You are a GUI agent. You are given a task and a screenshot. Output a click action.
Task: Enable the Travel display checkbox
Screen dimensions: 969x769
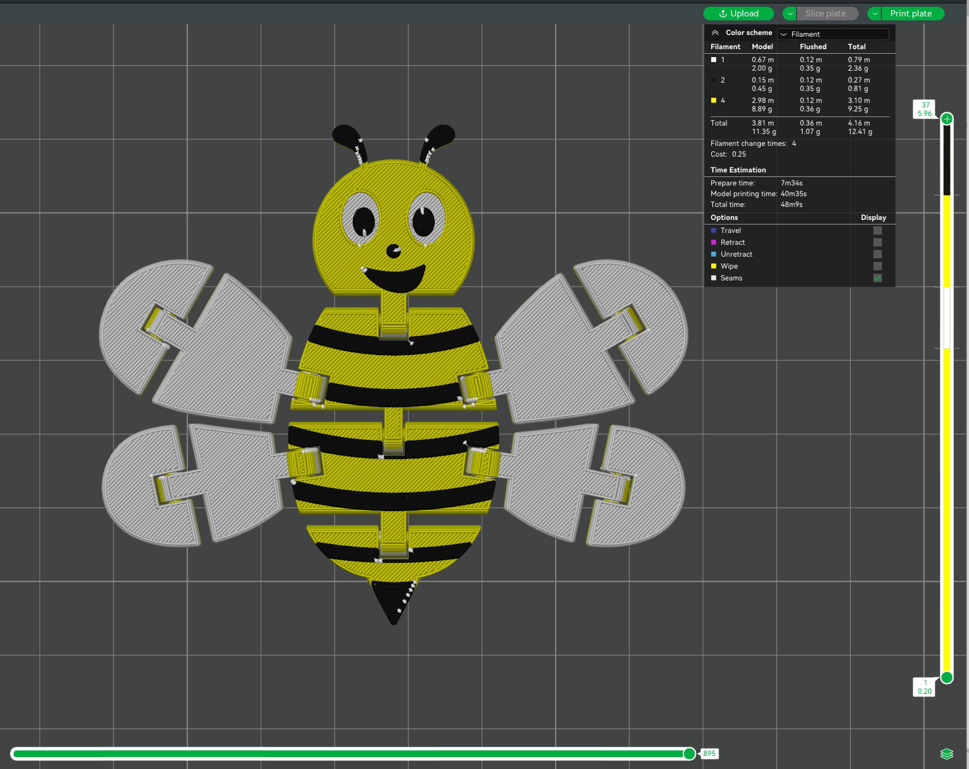(877, 230)
